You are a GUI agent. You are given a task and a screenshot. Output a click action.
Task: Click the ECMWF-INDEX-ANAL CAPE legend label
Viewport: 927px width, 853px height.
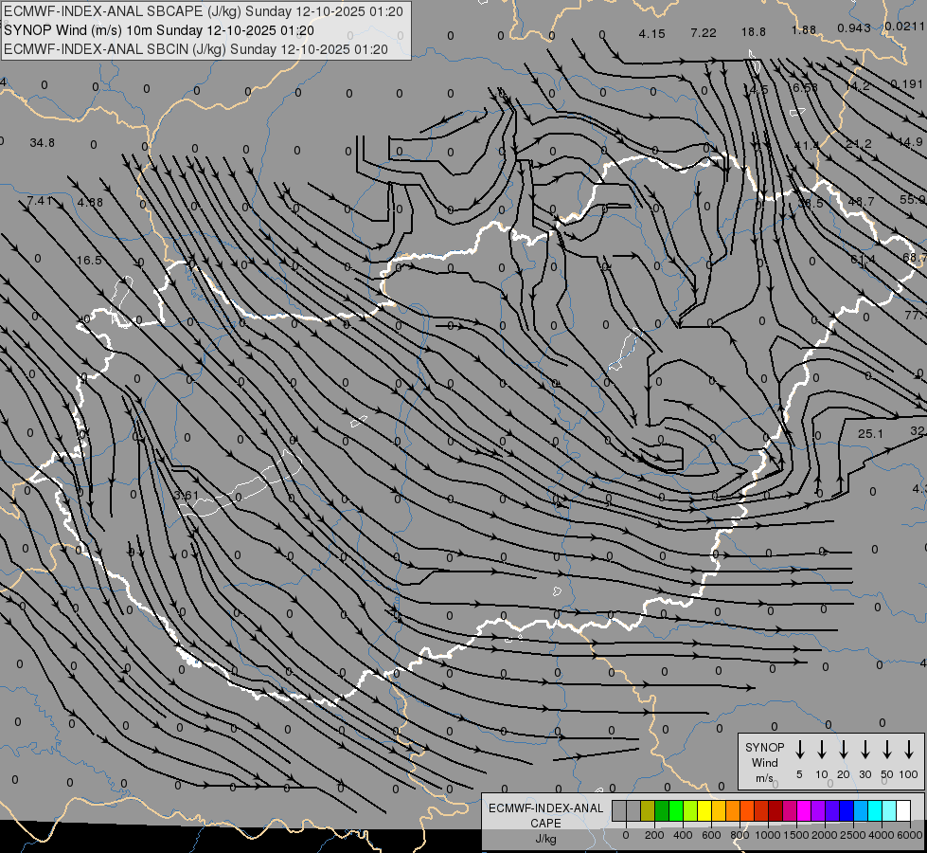tap(545, 816)
